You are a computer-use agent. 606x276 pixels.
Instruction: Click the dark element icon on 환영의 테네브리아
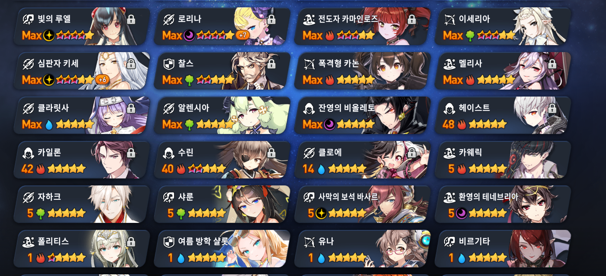461,213
